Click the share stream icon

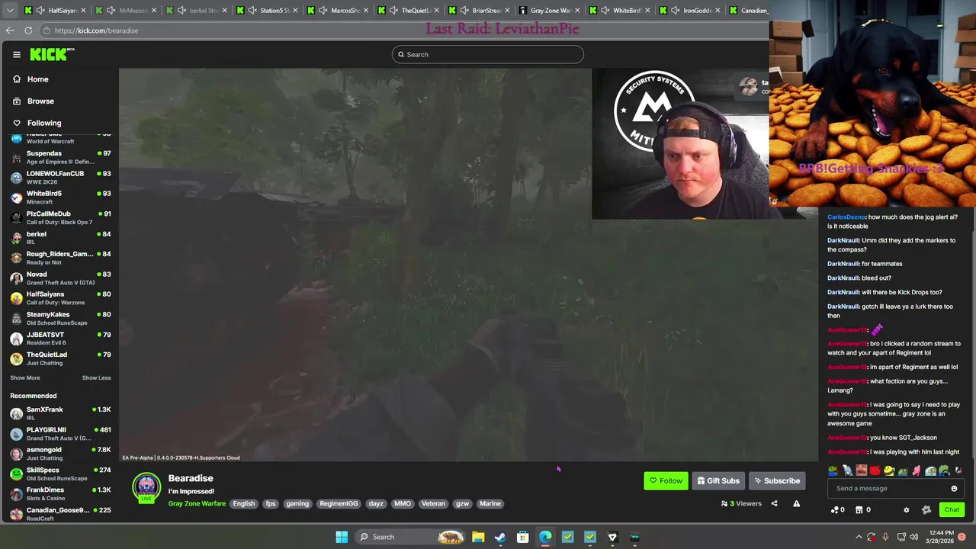point(774,503)
